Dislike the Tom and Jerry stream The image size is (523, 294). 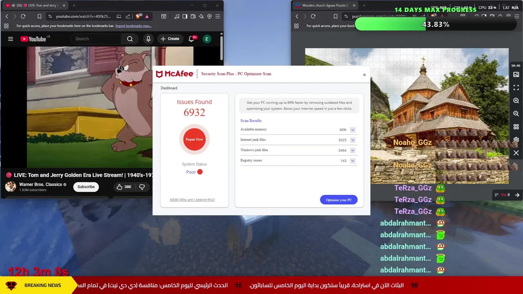coord(142,187)
